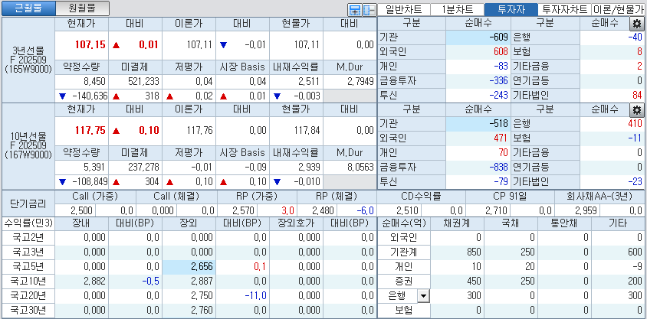Click 기관 net buy value -518
The height and width of the screenshot is (319, 647).
pyautogui.click(x=498, y=123)
